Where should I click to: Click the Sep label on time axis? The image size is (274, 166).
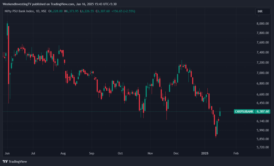click(92, 153)
